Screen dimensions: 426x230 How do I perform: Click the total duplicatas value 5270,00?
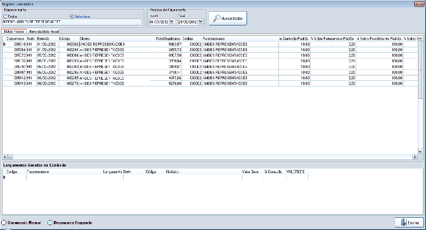175,84
